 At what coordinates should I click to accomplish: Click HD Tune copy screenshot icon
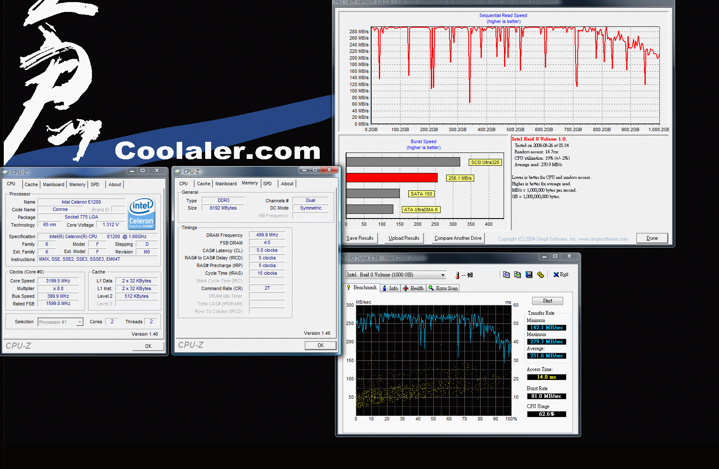point(518,275)
